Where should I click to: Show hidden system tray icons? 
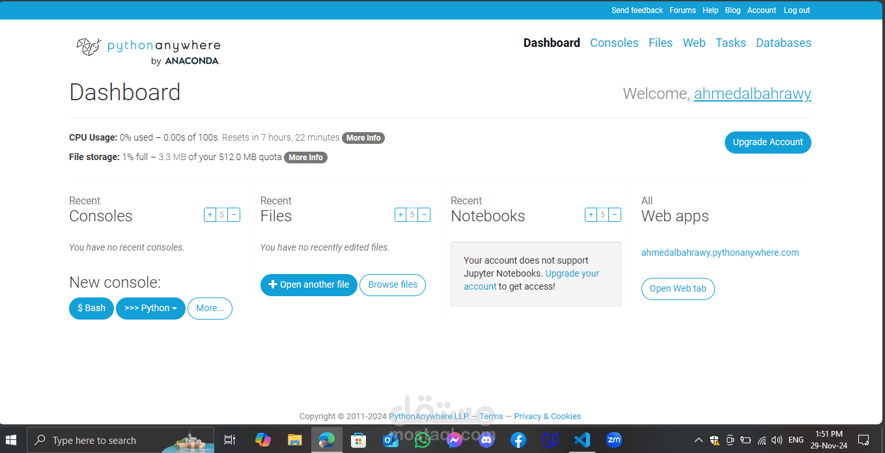click(x=699, y=440)
